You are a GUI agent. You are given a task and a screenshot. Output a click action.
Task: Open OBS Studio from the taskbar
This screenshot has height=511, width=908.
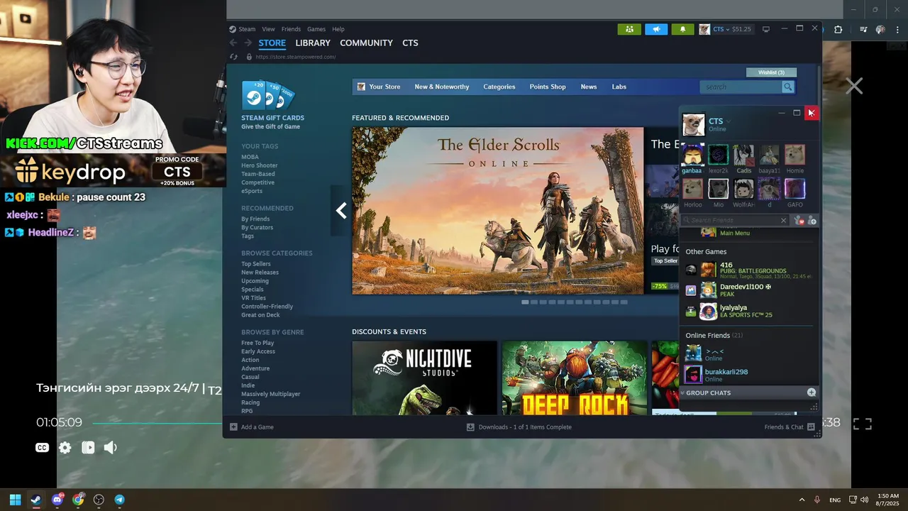click(99, 500)
